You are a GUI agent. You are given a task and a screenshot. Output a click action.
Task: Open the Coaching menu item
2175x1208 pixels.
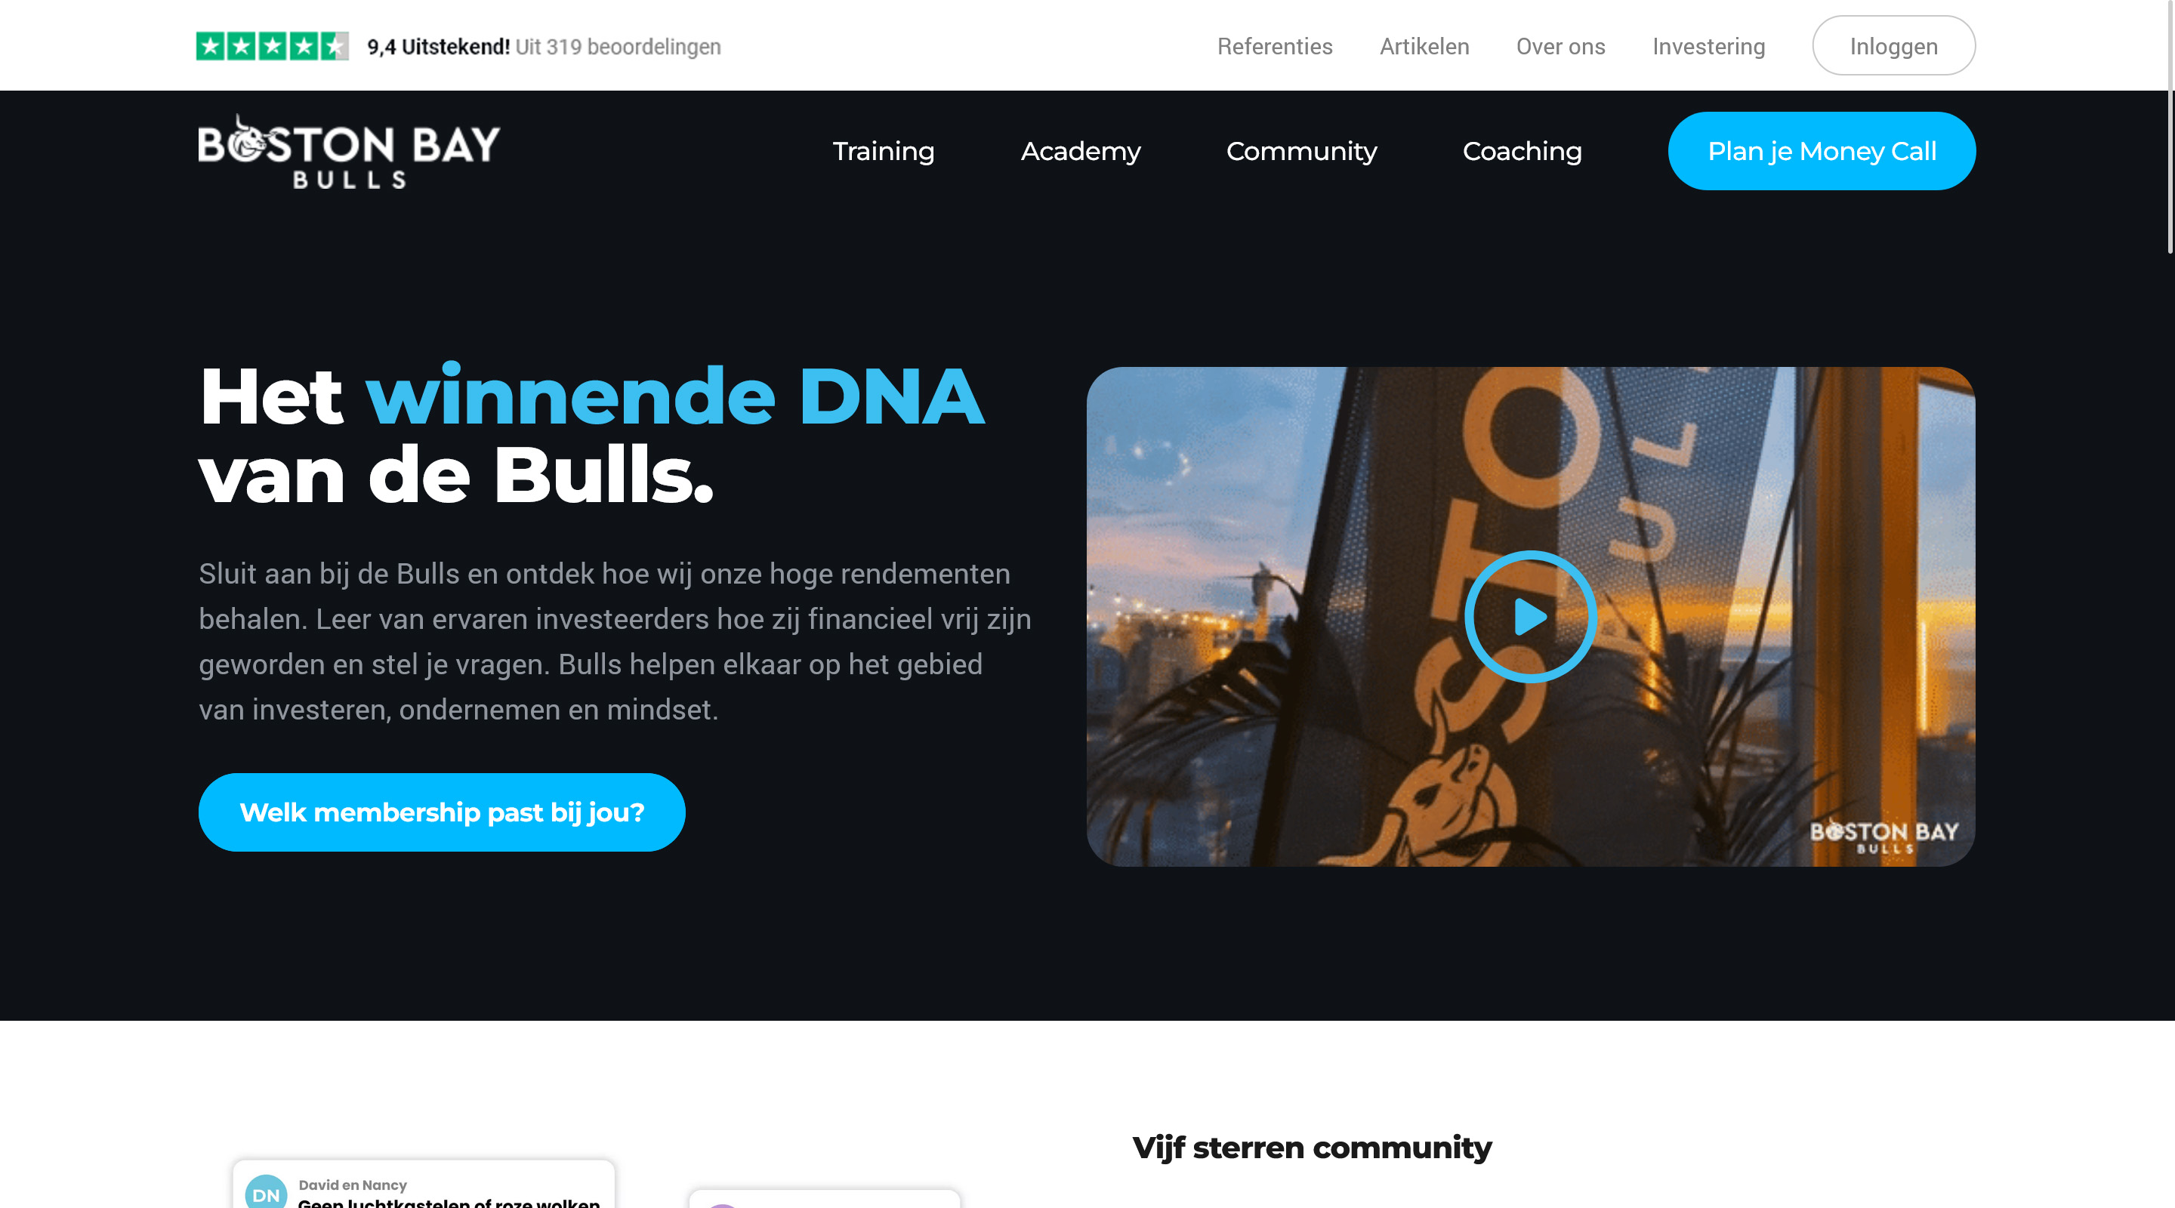1522,151
